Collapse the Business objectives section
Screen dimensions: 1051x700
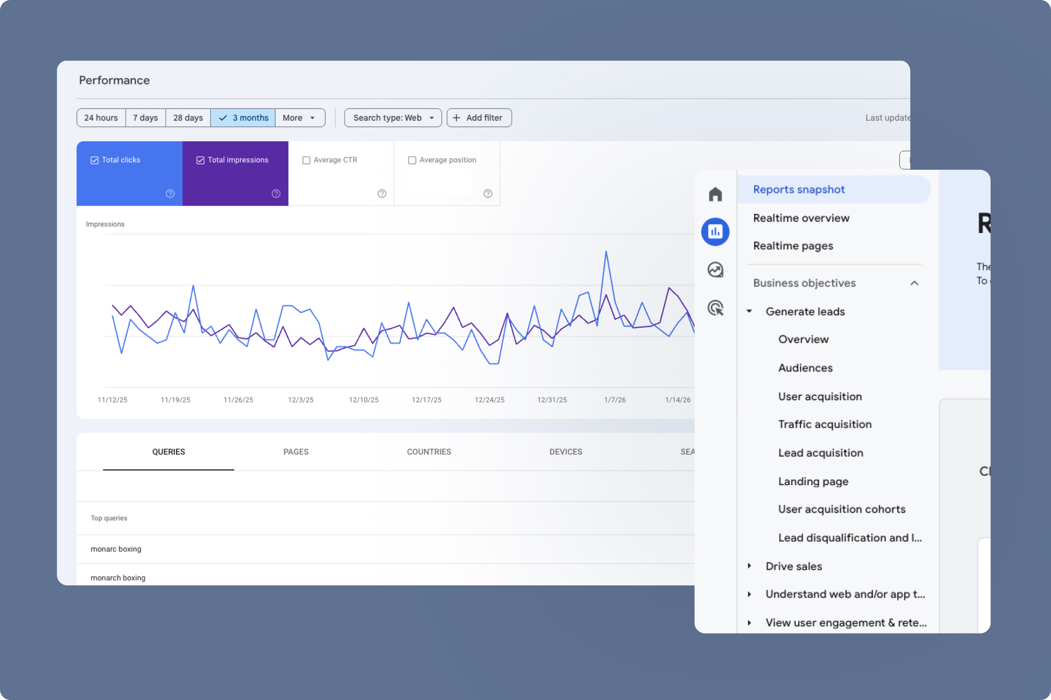pos(914,283)
